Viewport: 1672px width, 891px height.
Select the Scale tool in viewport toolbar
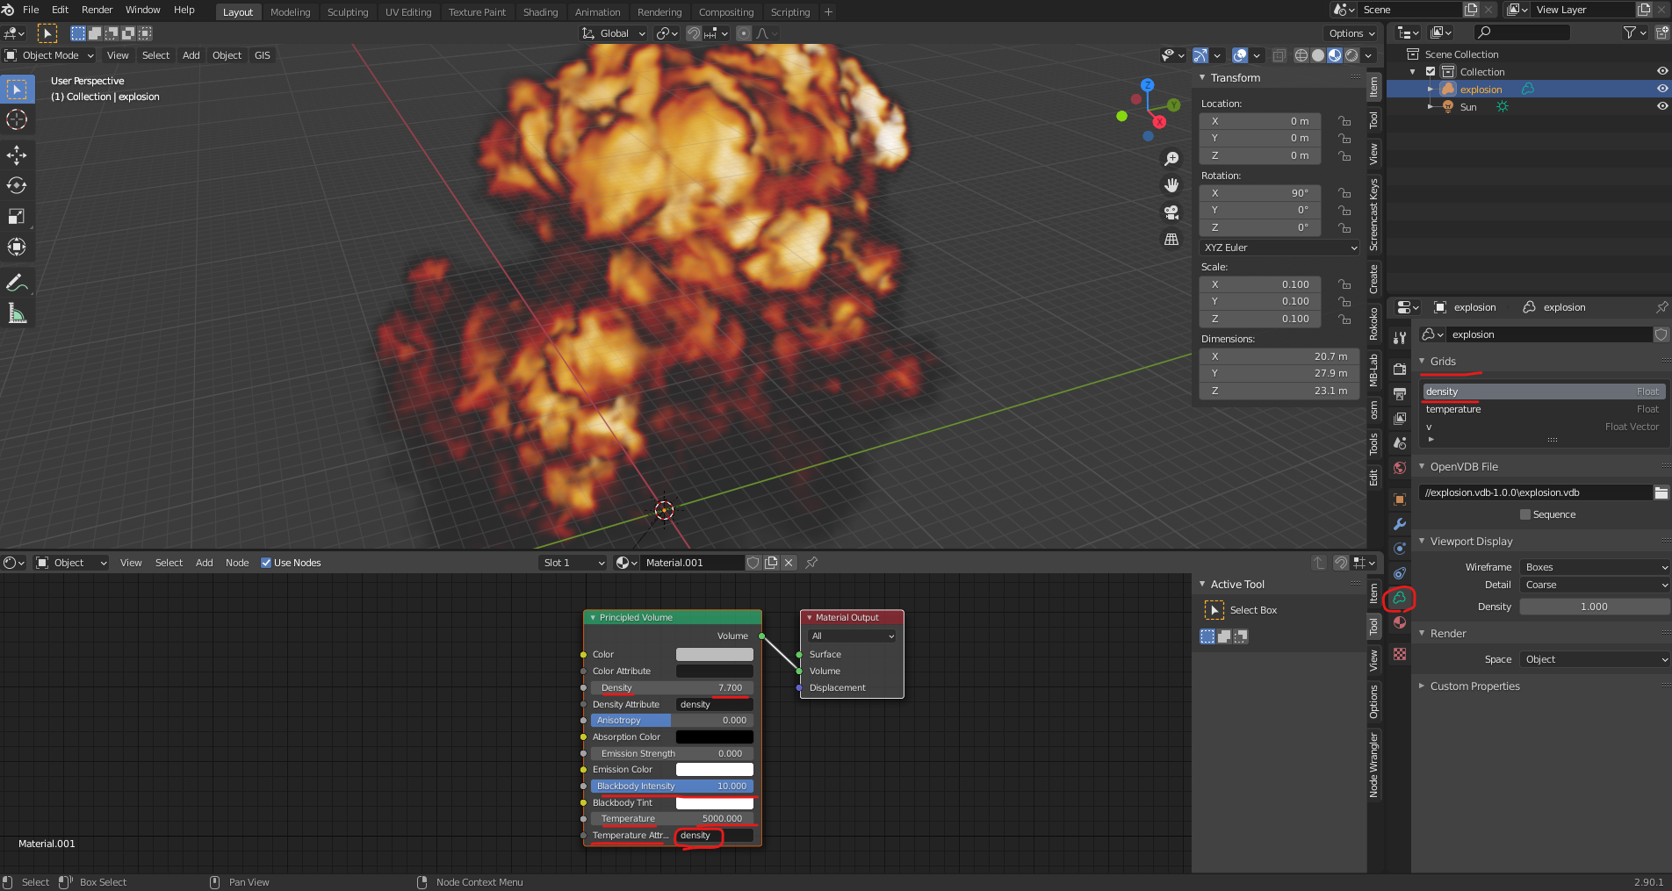(17, 217)
